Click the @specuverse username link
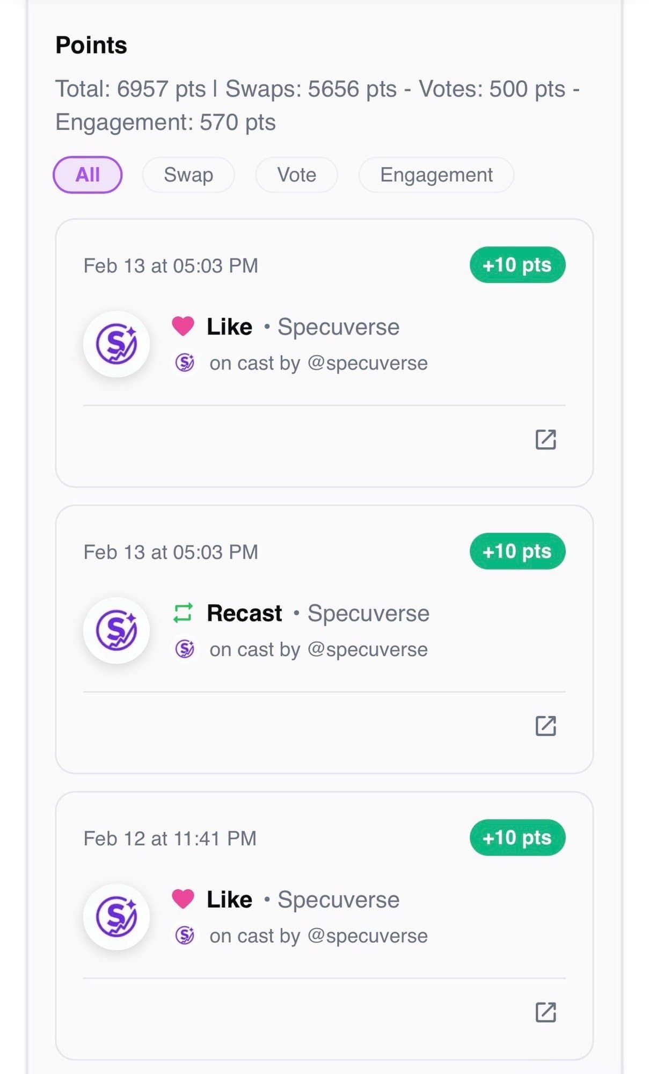The height and width of the screenshot is (1074, 649). [x=369, y=362]
